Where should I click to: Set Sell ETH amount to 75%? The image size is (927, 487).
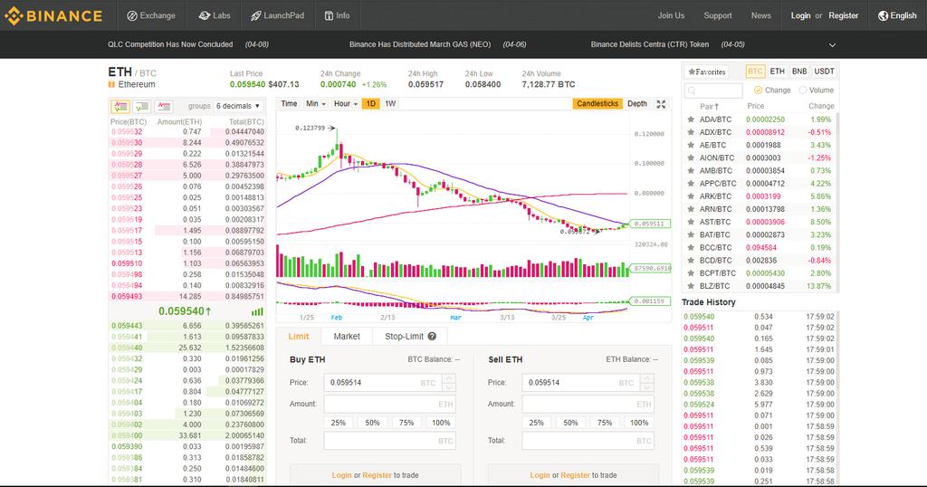click(605, 423)
